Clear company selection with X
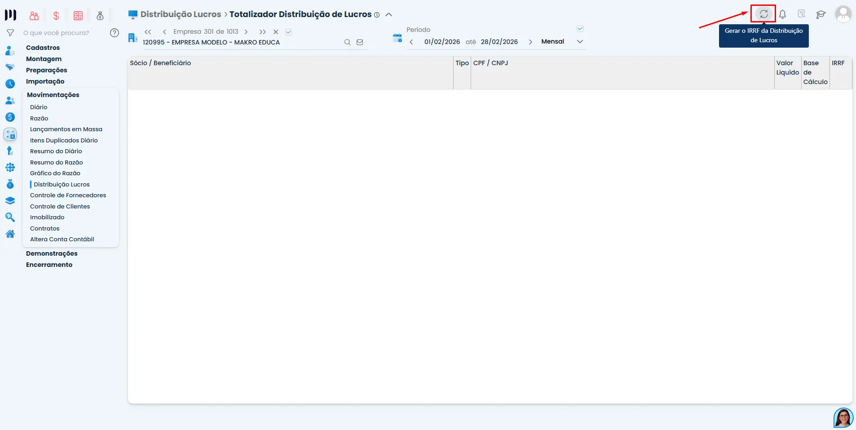This screenshot has width=856, height=430. (x=276, y=32)
